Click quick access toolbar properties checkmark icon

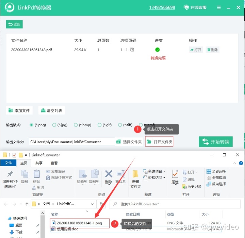pyautogui.click(x=14, y=155)
